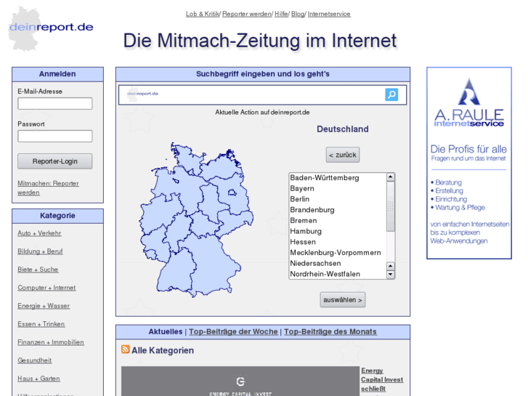Select Hamburg in the state list
The width and height of the screenshot is (528, 396).
tap(338, 231)
